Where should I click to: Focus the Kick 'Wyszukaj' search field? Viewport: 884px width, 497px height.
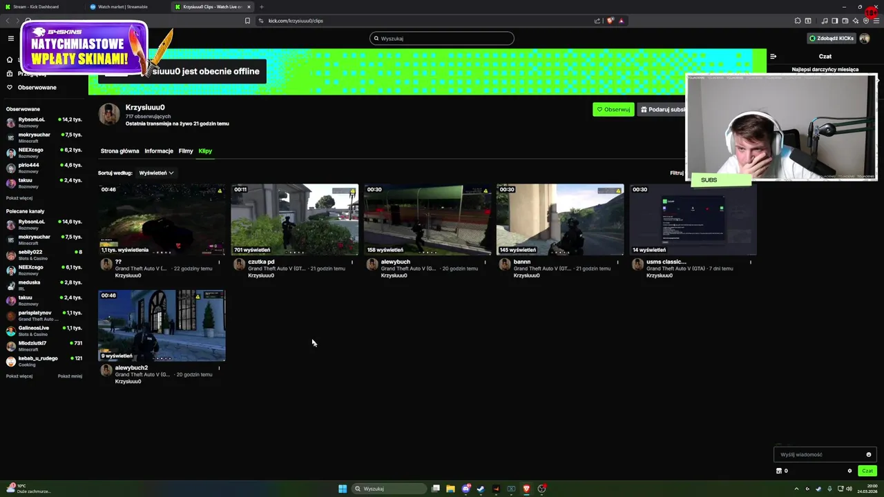coord(442,39)
